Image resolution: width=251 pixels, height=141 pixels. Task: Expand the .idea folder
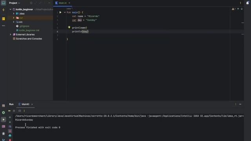pos(14,14)
